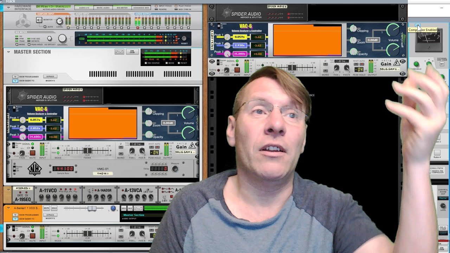
Task: Select the More Audio tab
Action: click(103, 7)
